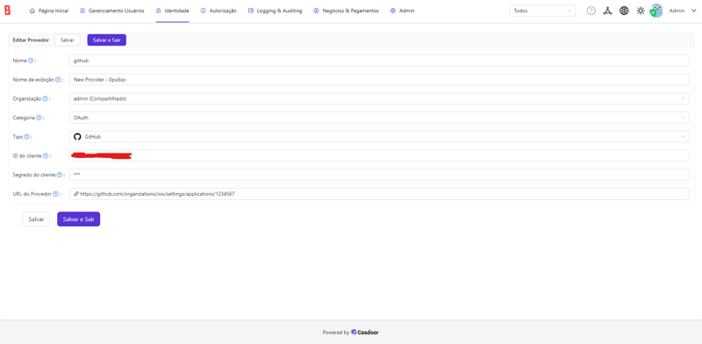Focus the Nome input containing github
This screenshot has height=344, width=702.
pyautogui.click(x=379, y=61)
